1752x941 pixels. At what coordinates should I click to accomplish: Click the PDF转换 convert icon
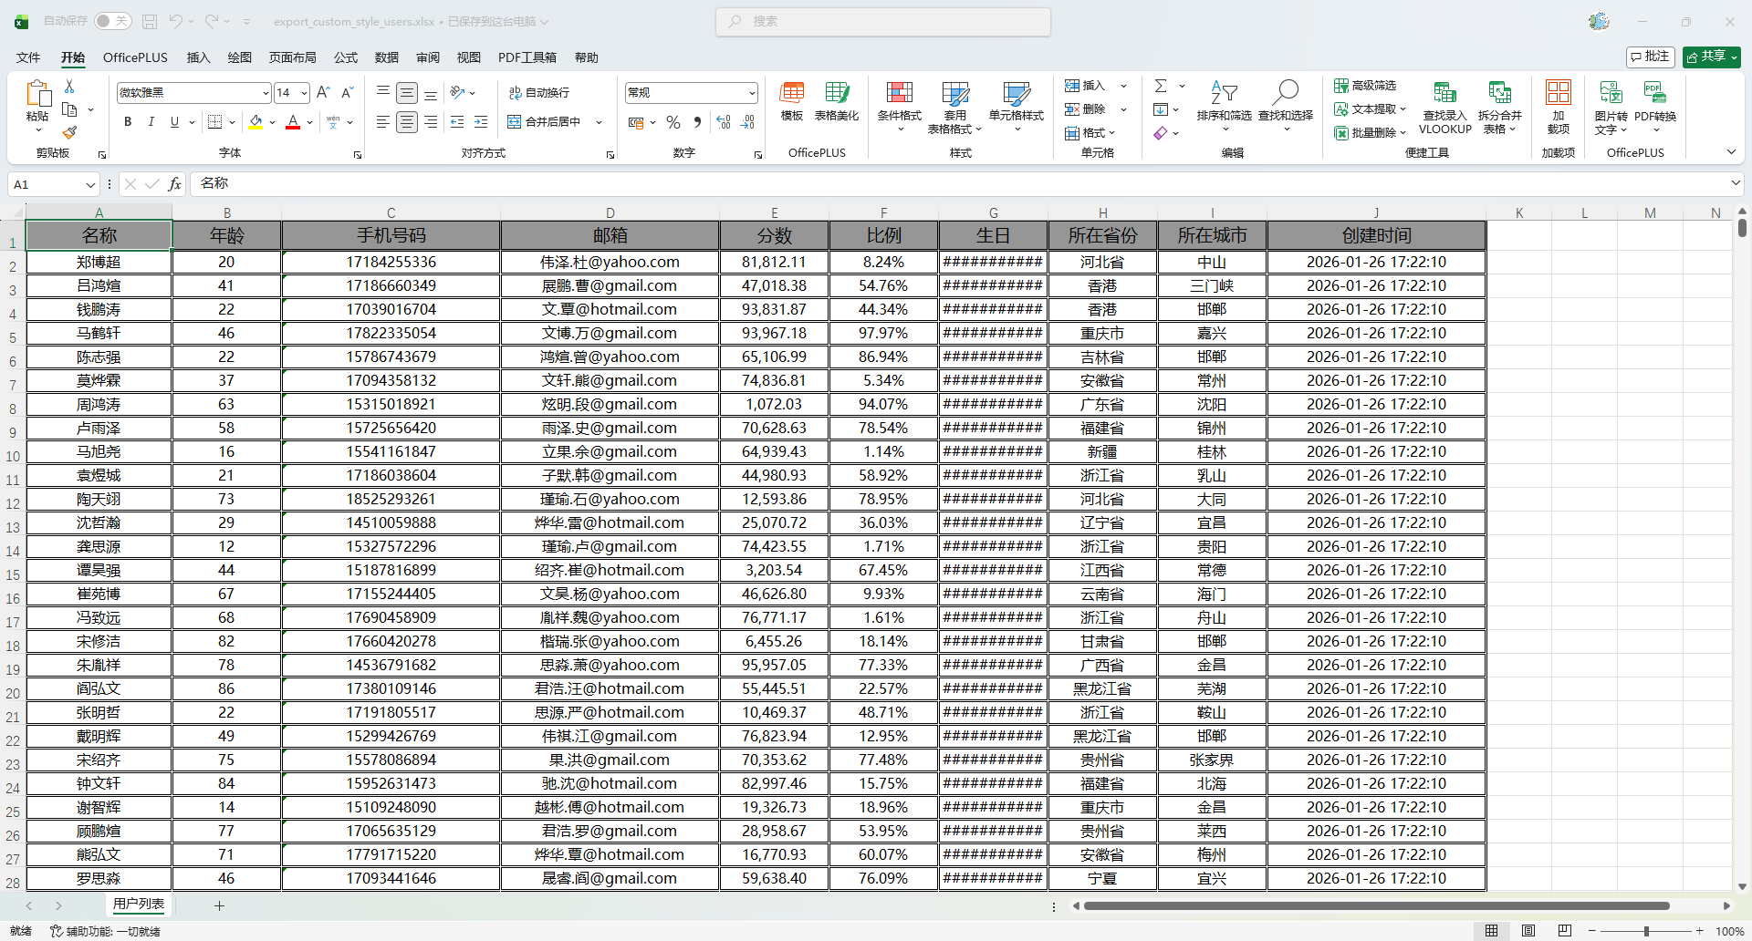click(x=1654, y=93)
